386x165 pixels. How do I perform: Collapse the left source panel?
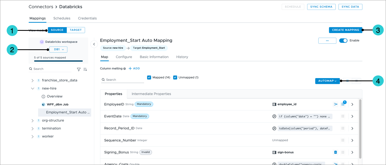point(94,44)
